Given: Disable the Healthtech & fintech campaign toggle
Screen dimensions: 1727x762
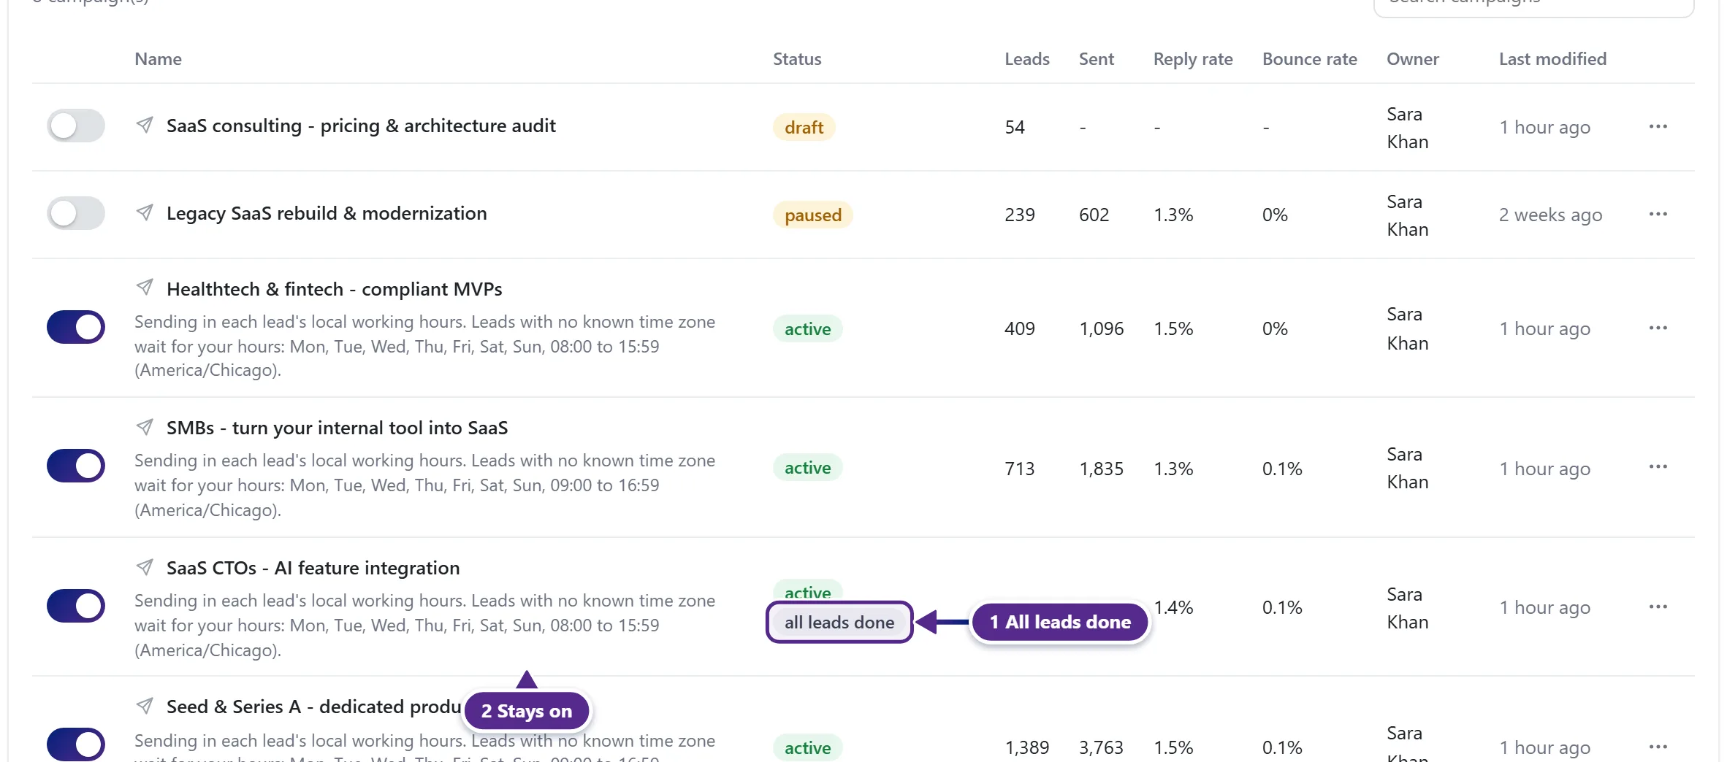Looking at the screenshot, I should click(76, 327).
